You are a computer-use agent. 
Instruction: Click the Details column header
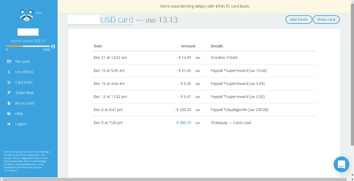(x=217, y=46)
